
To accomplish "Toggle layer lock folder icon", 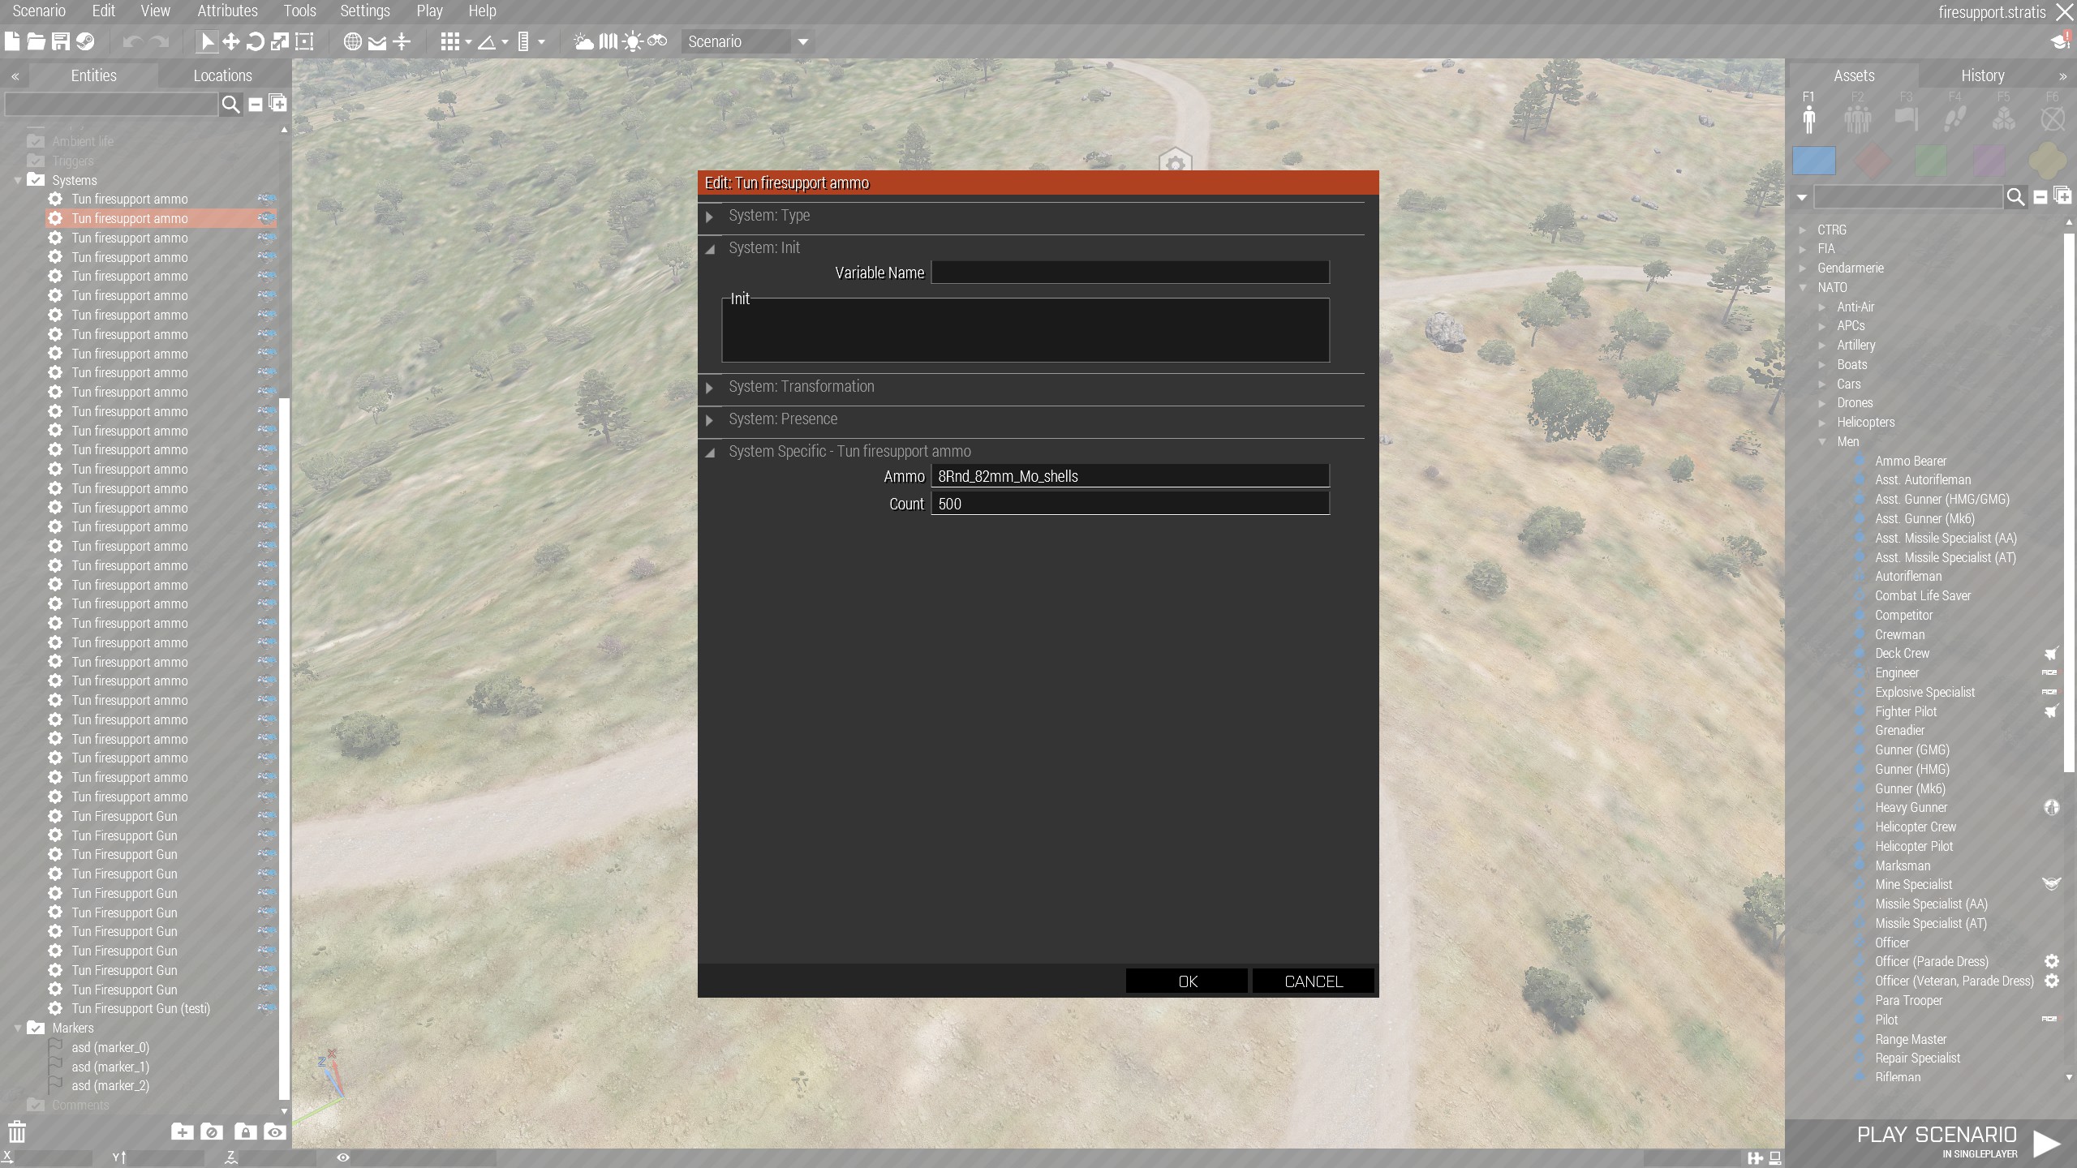I will pyautogui.click(x=245, y=1131).
